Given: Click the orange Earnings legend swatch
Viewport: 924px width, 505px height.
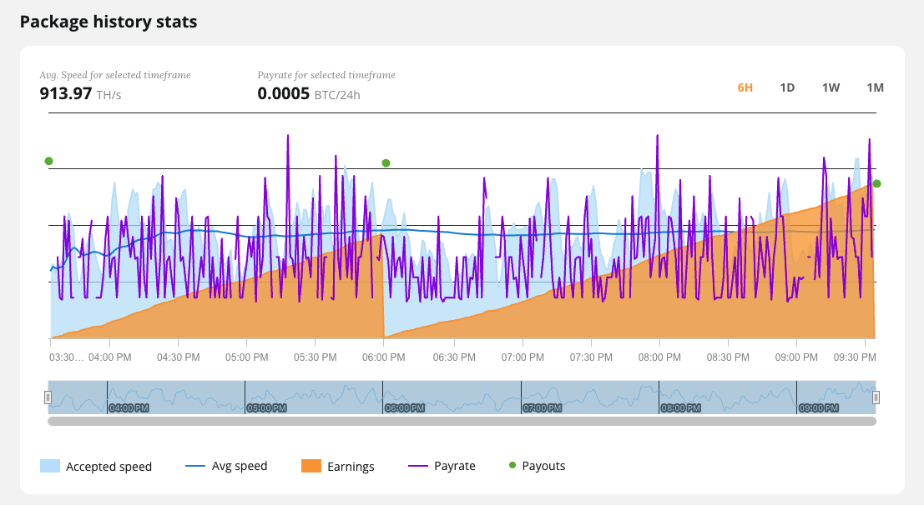Looking at the screenshot, I should click(311, 466).
